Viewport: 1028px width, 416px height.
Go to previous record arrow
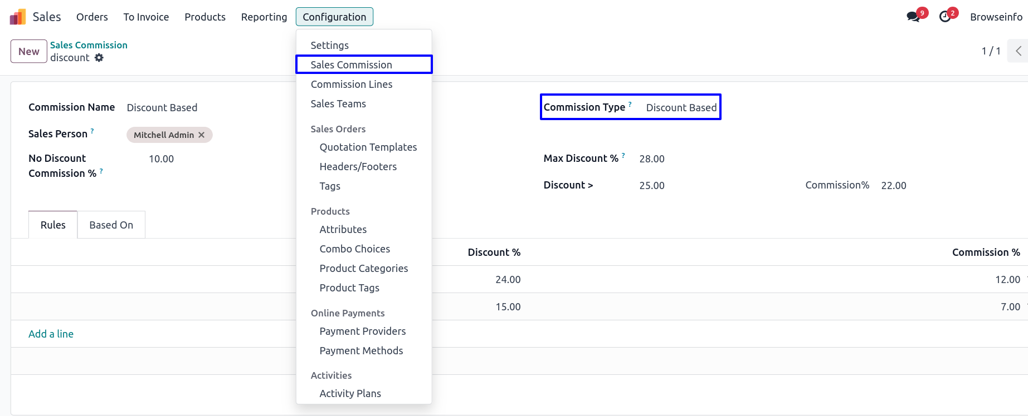pos(1018,51)
